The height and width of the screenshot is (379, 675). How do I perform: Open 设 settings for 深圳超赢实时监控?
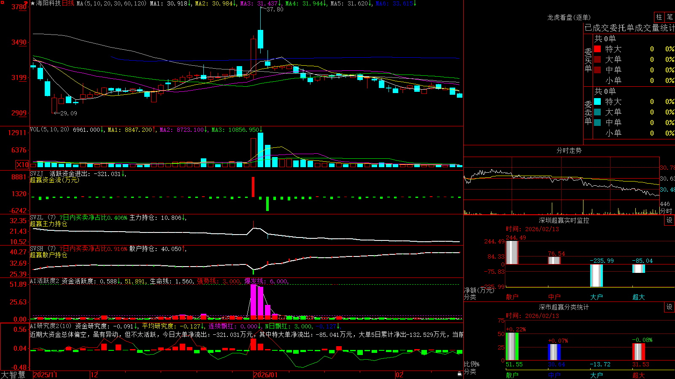point(670,220)
